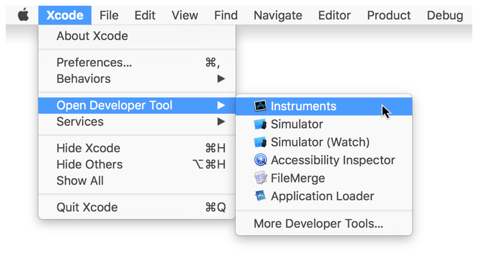Select Hide Xcode menu item
Screen dimensions: 478x257
[88, 148]
